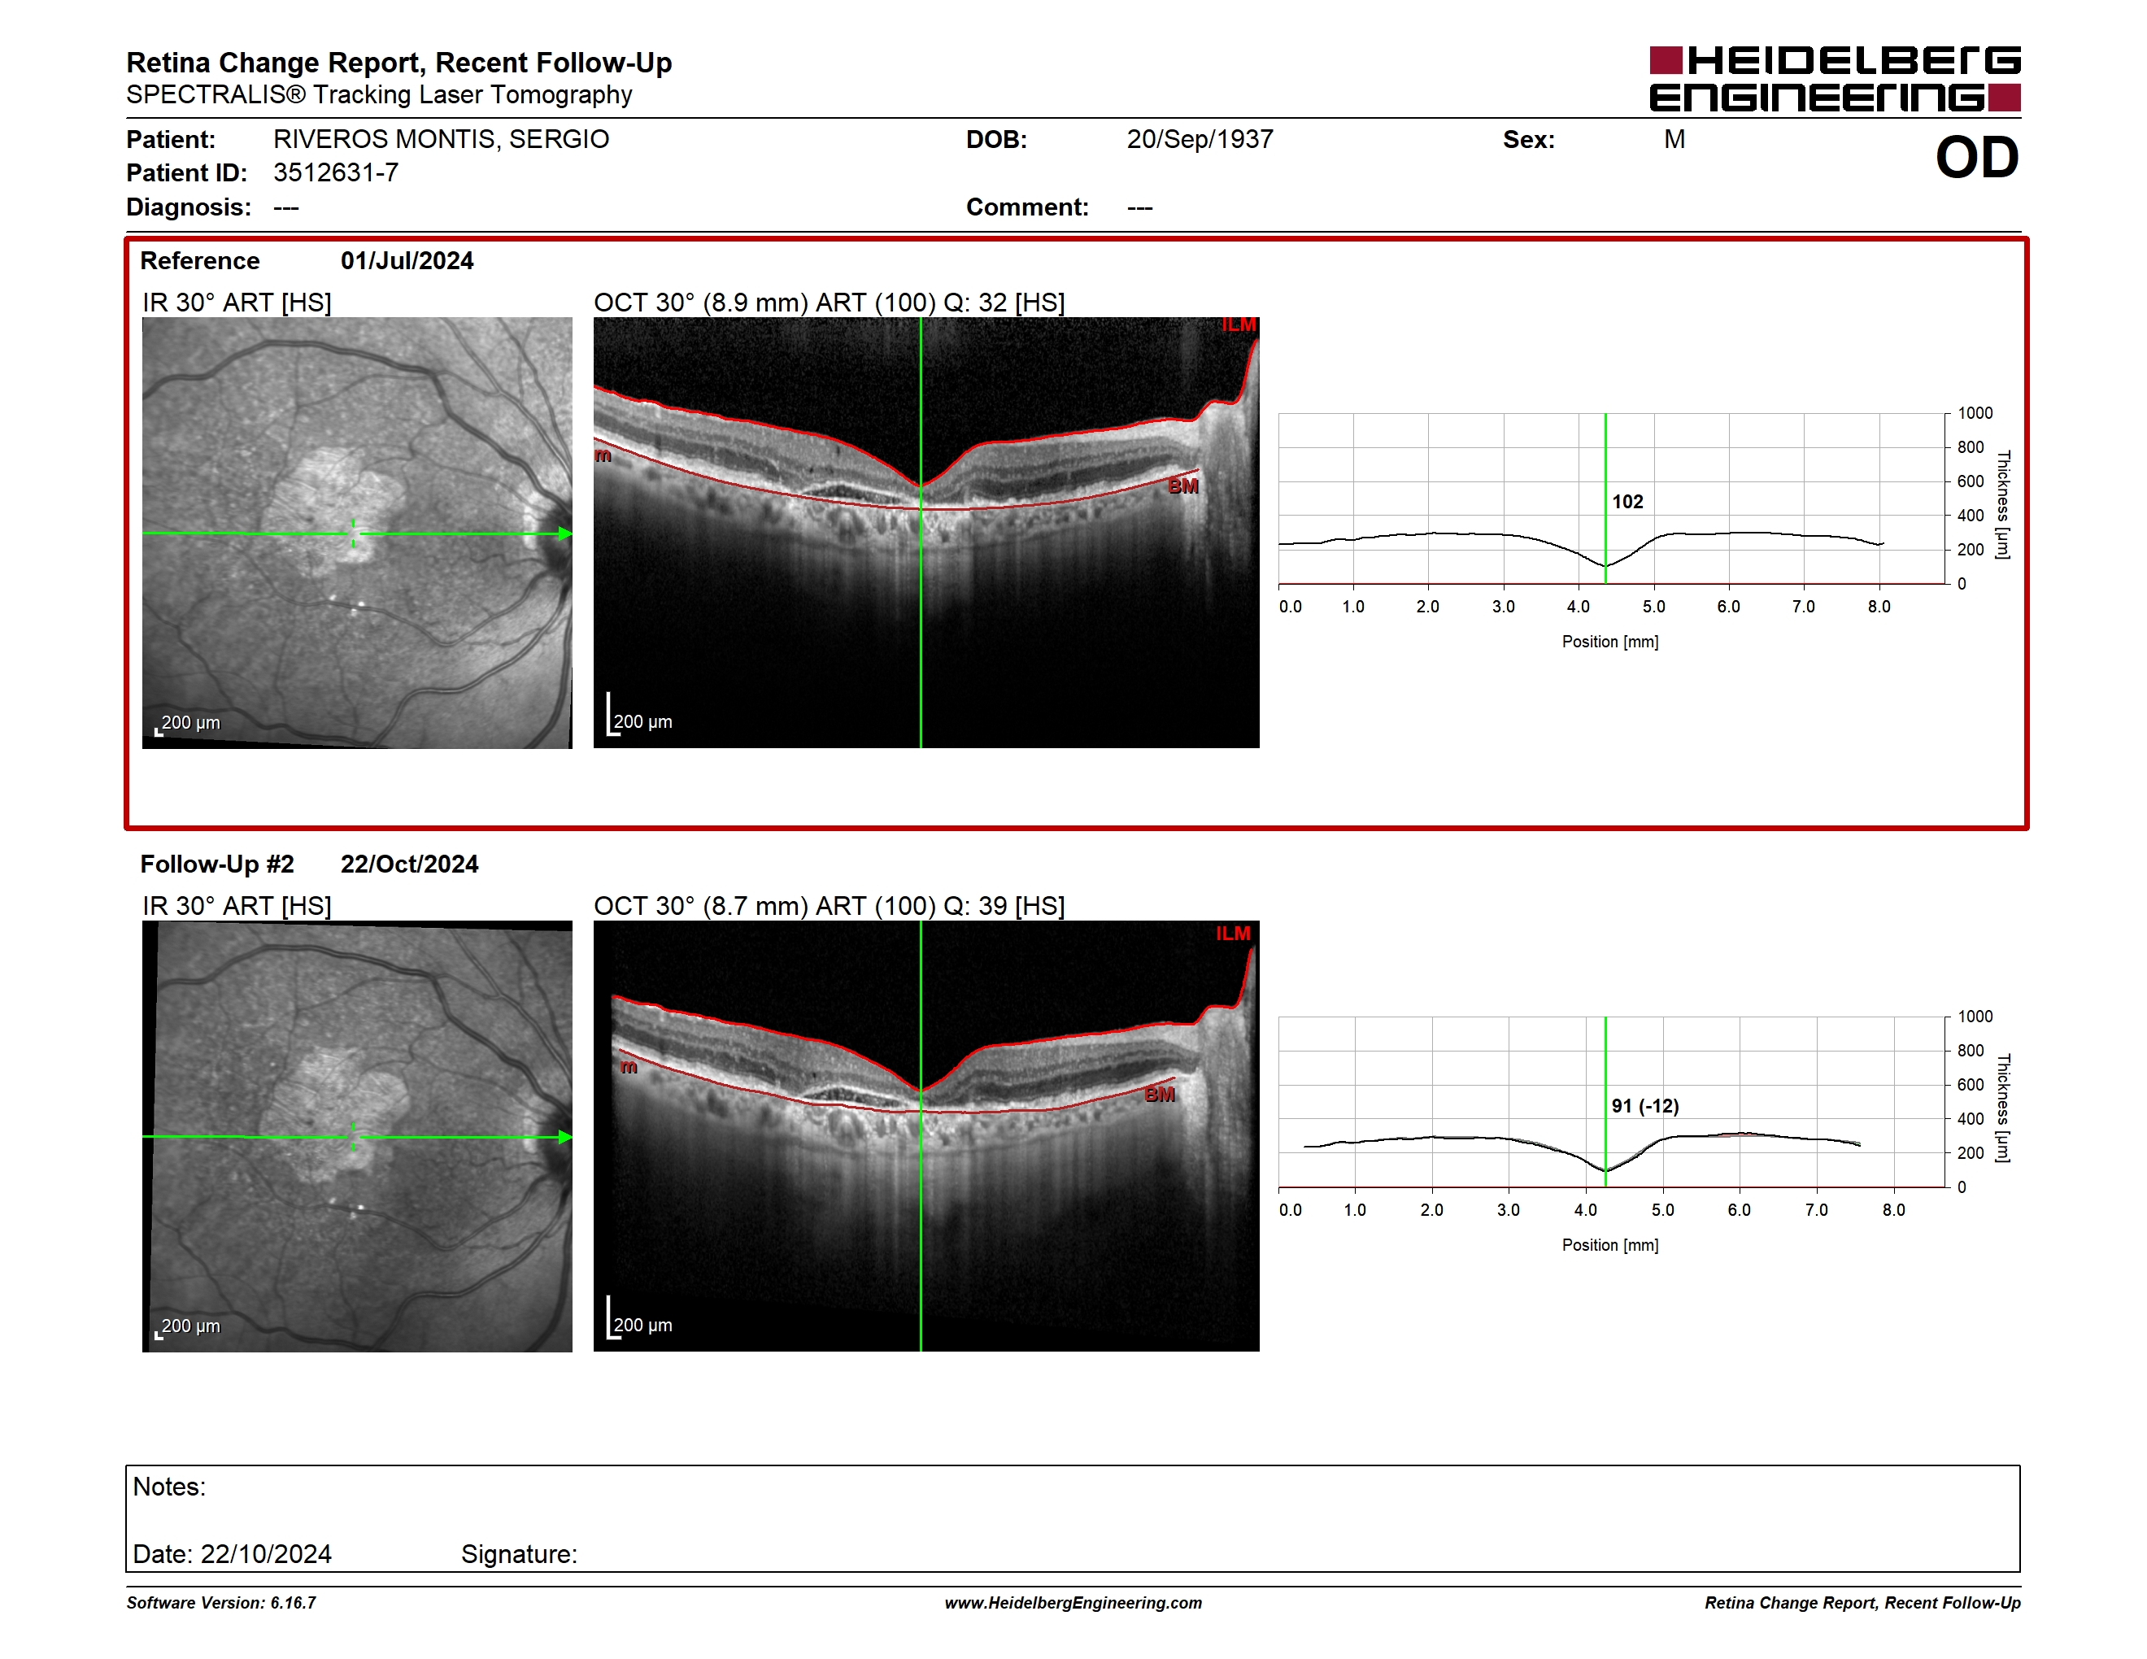Click patient name RIVEROS MONTIS, SERGIO

(x=441, y=140)
